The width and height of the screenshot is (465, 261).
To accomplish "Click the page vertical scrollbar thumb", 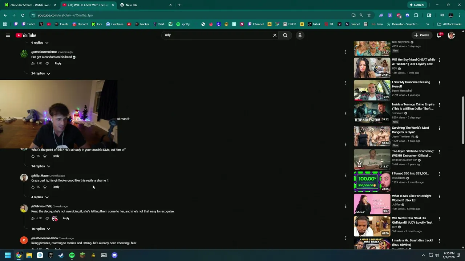I will [463, 120].
